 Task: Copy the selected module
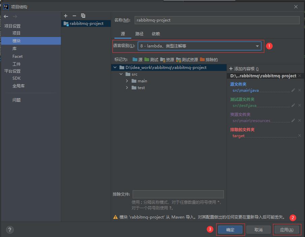click(83, 16)
